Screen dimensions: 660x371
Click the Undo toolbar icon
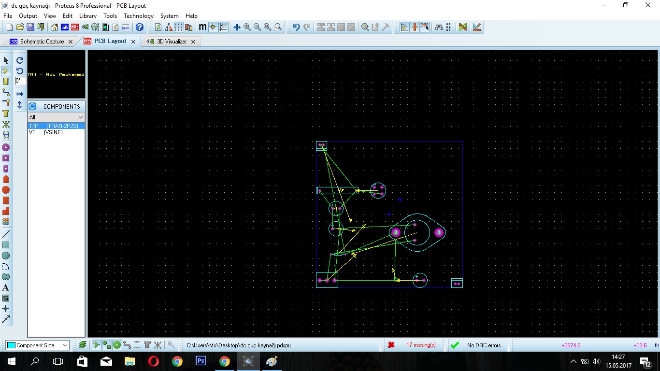click(x=296, y=27)
